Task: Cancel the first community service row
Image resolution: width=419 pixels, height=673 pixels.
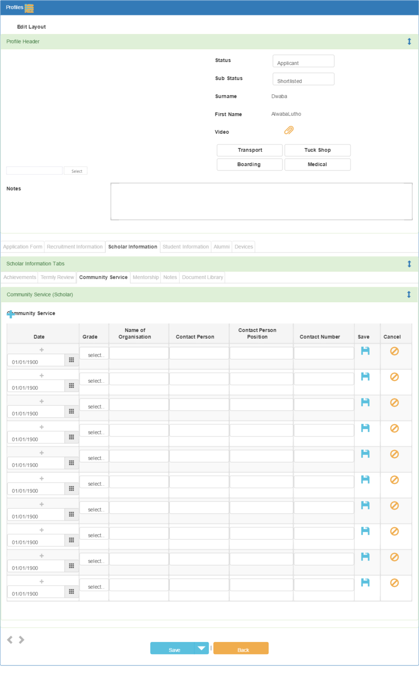Action: point(394,351)
